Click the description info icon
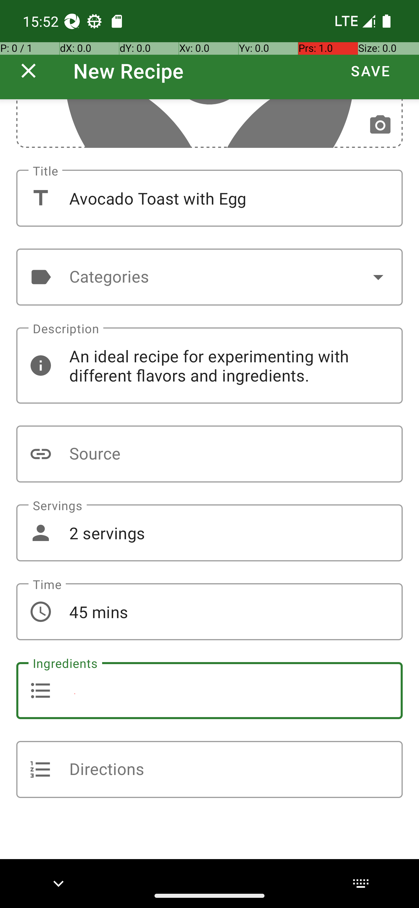This screenshot has height=908, width=419. [40, 366]
